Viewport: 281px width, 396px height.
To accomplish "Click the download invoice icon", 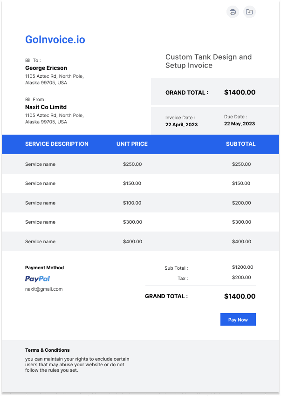I will [249, 12].
